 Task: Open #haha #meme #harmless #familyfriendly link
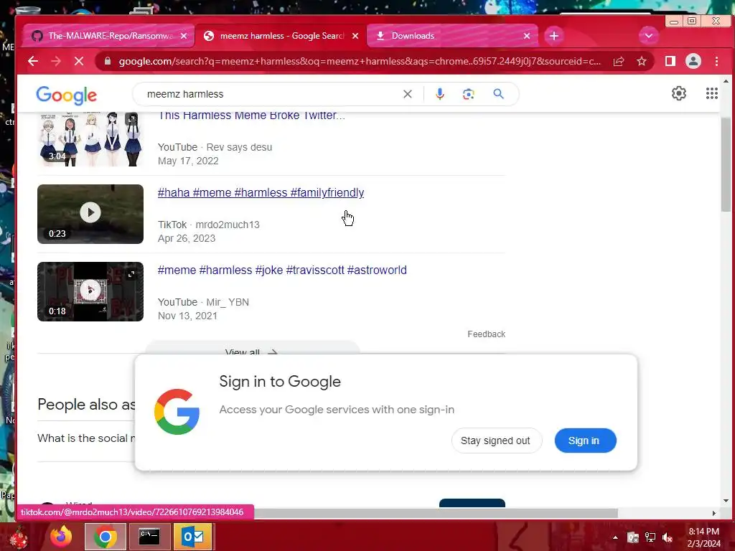(x=261, y=192)
